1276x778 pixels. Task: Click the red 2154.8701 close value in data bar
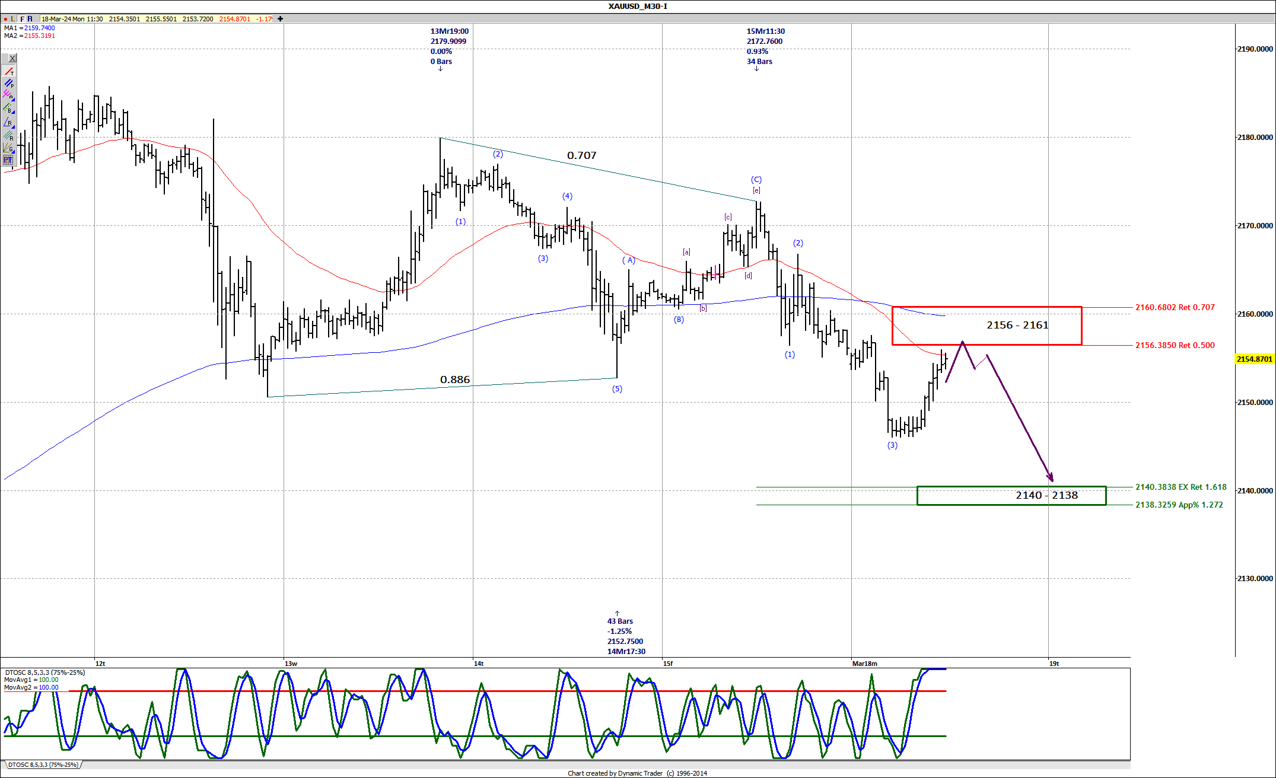[234, 19]
